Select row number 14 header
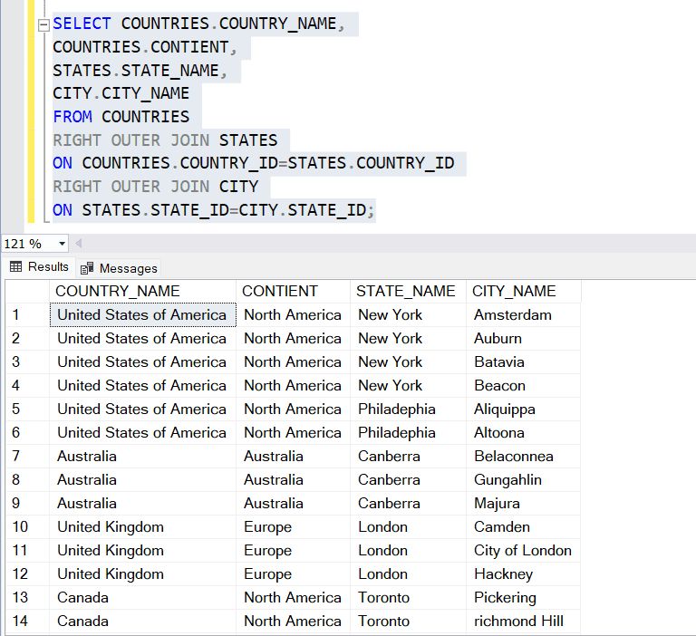Viewport: 696px width, 636px height. coord(27,621)
